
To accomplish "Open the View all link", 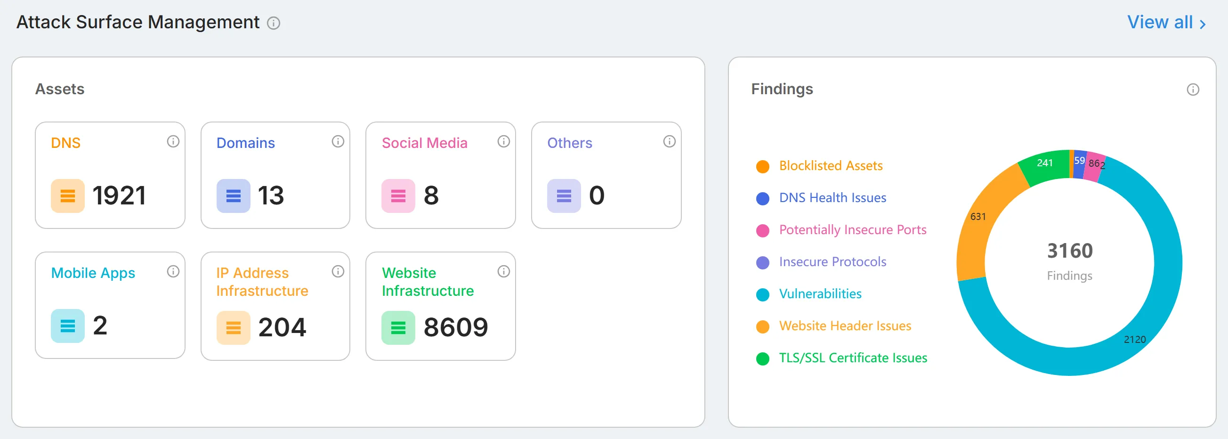I will tap(1166, 23).
